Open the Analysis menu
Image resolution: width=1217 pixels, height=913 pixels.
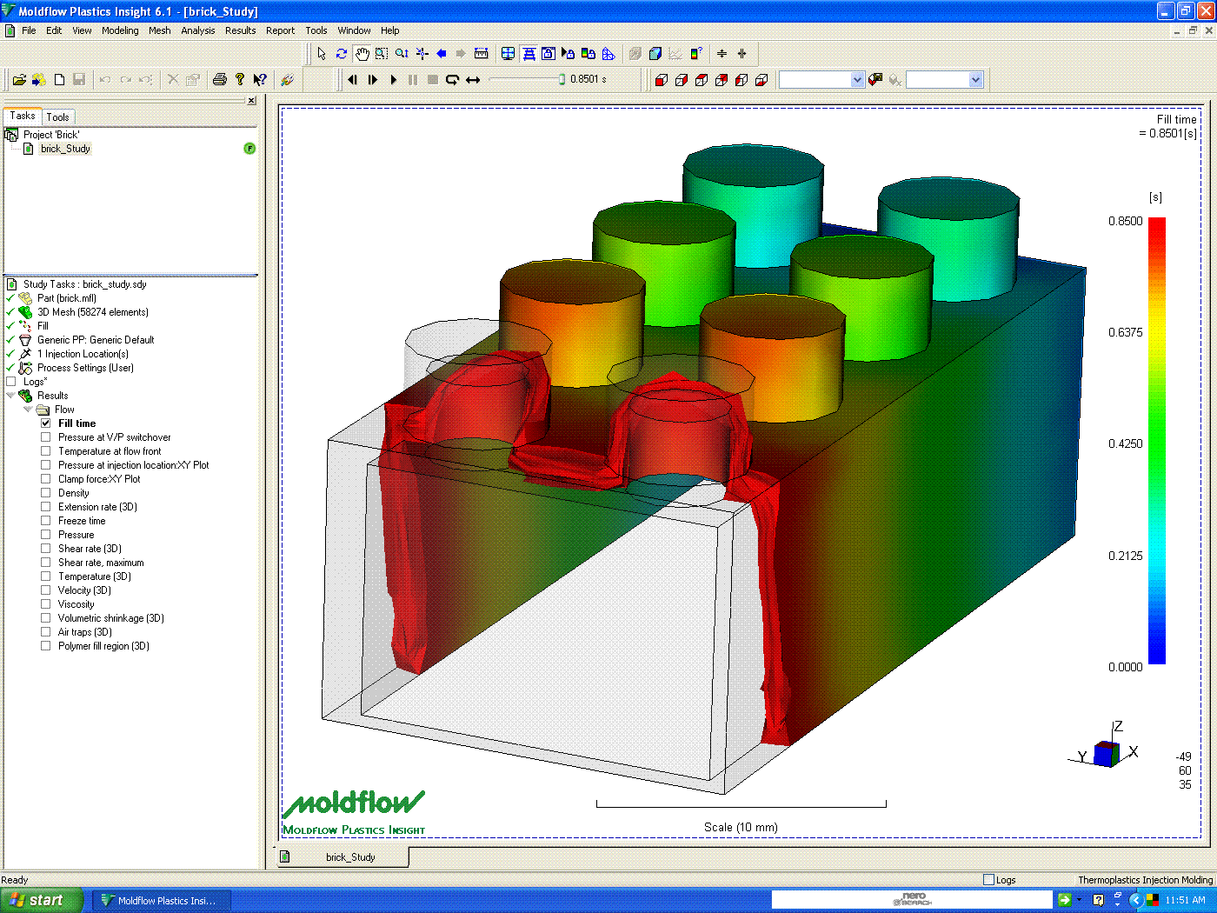click(x=198, y=30)
